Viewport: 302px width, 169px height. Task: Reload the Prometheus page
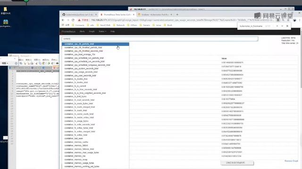click(x=73, y=20)
